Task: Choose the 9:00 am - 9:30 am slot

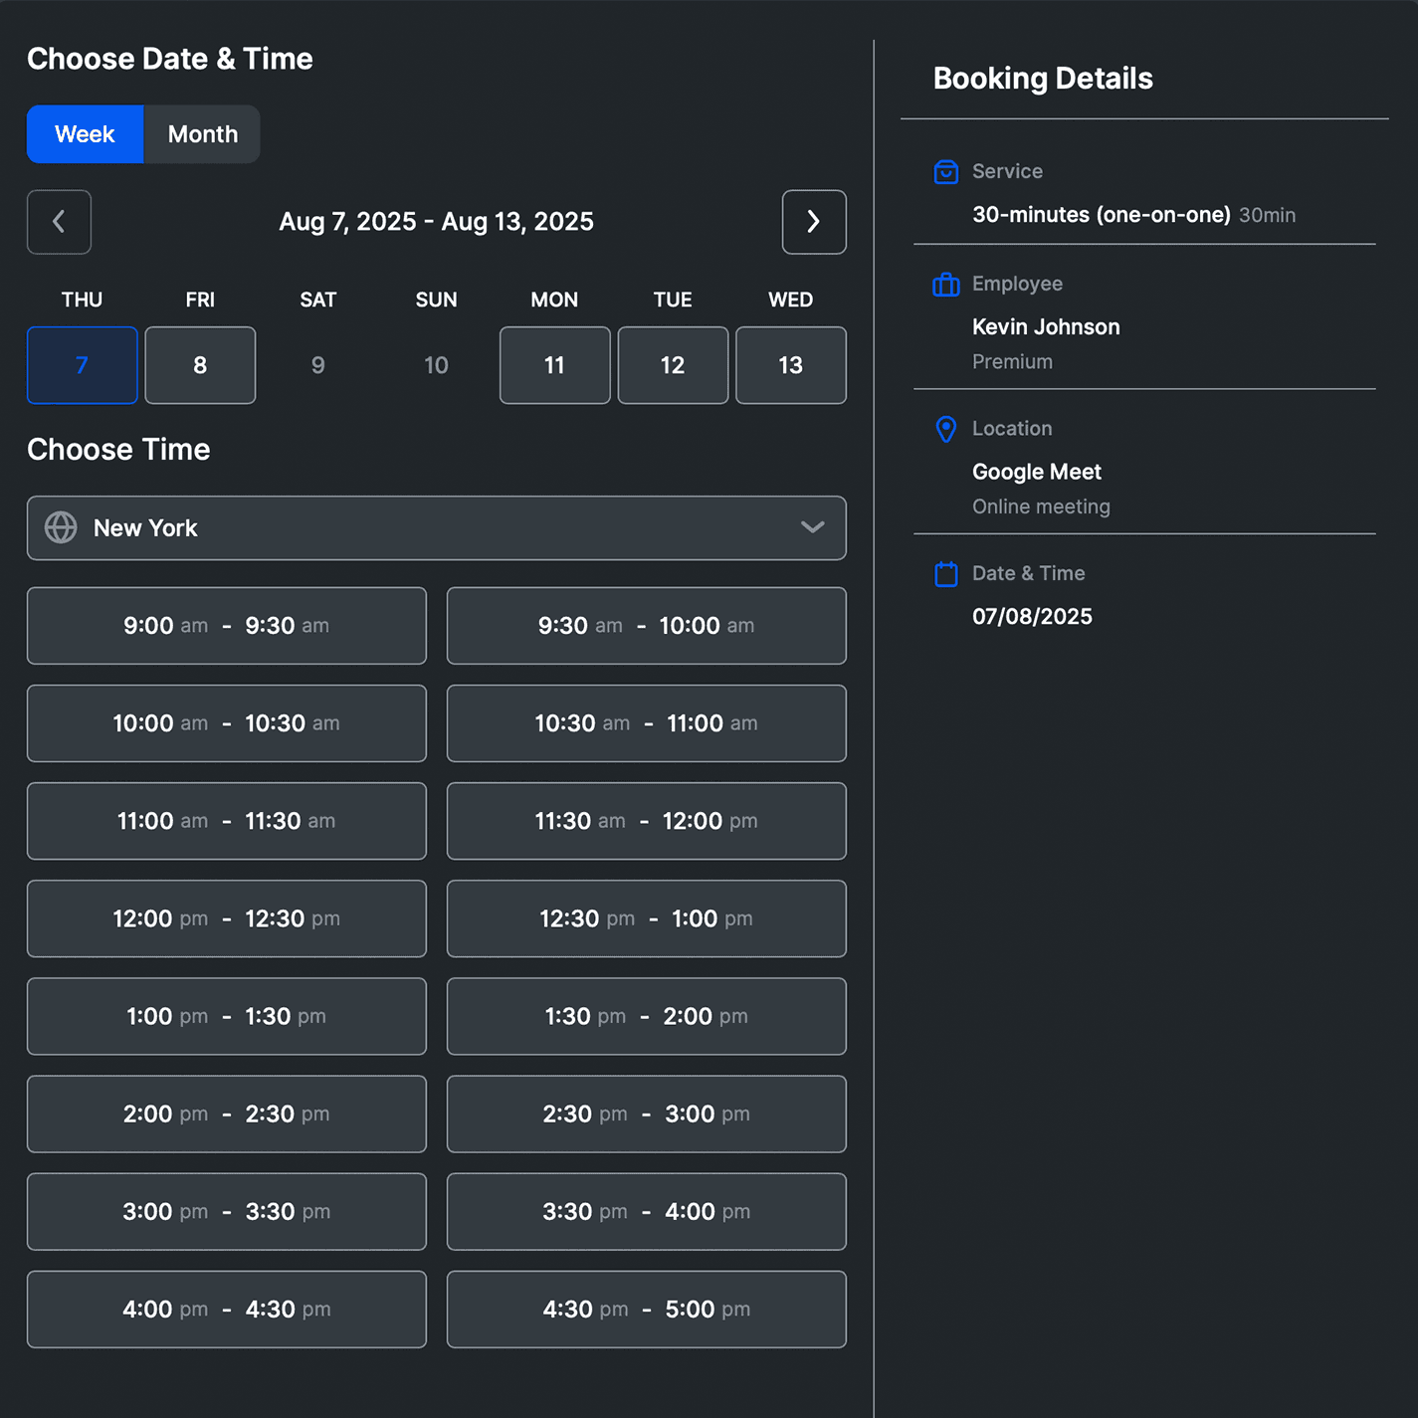Action: pyautogui.click(x=226, y=626)
